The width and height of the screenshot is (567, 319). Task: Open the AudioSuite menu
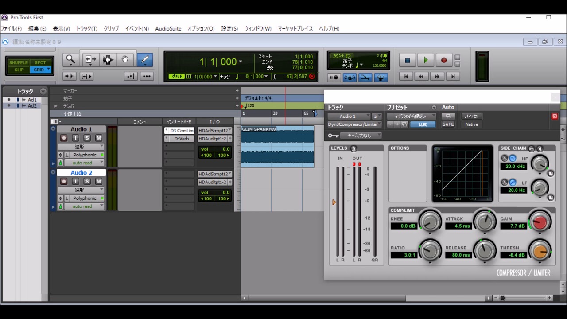click(x=168, y=28)
